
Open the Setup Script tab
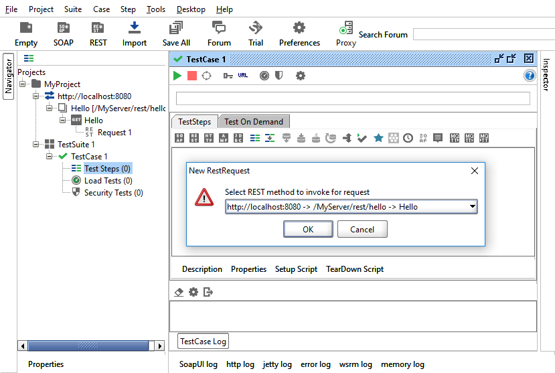tap(296, 269)
